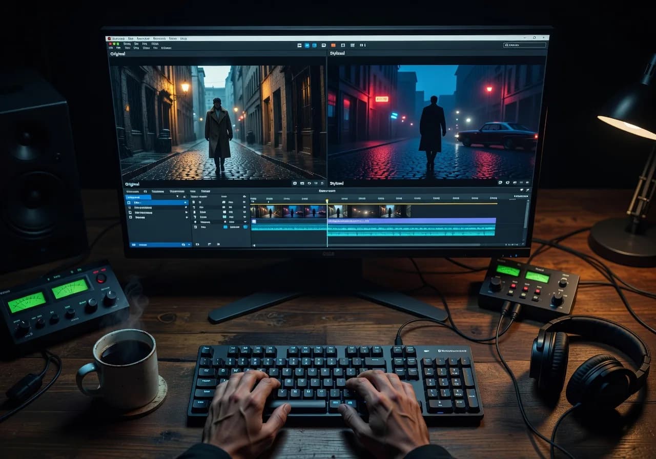Open the dropdown arrow in the left panel header

point(177,197)
